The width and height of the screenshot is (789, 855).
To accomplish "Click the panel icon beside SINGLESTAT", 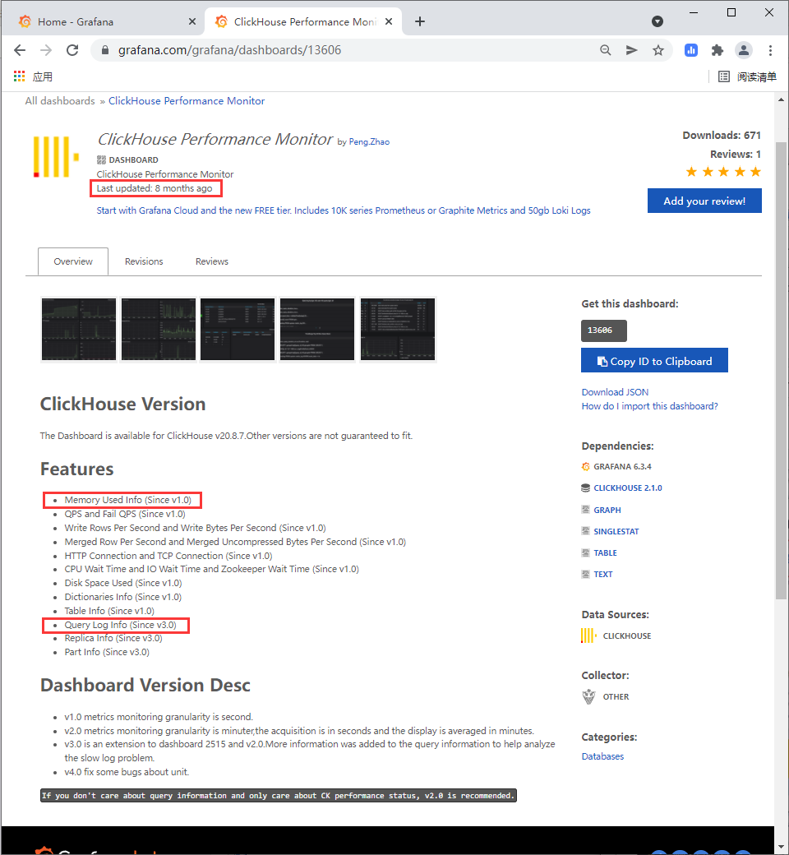I will click(x=586, y=531).
